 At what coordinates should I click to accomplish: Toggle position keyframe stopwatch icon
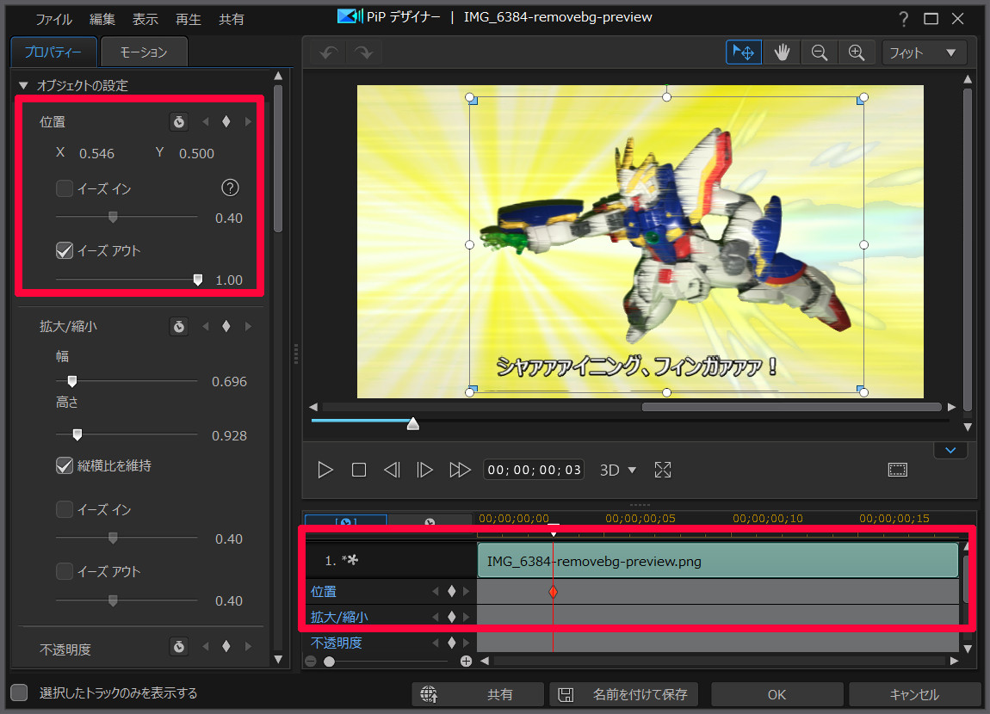tap(178, 122)
